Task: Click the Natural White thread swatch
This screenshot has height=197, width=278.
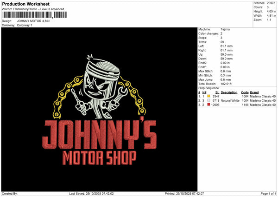Action: click(x=208, y=100)
